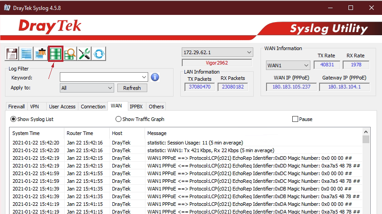Viewport: 382px width, 214px height.
Task: Click the RX Rate value 1978
Action: pos(356,65)
